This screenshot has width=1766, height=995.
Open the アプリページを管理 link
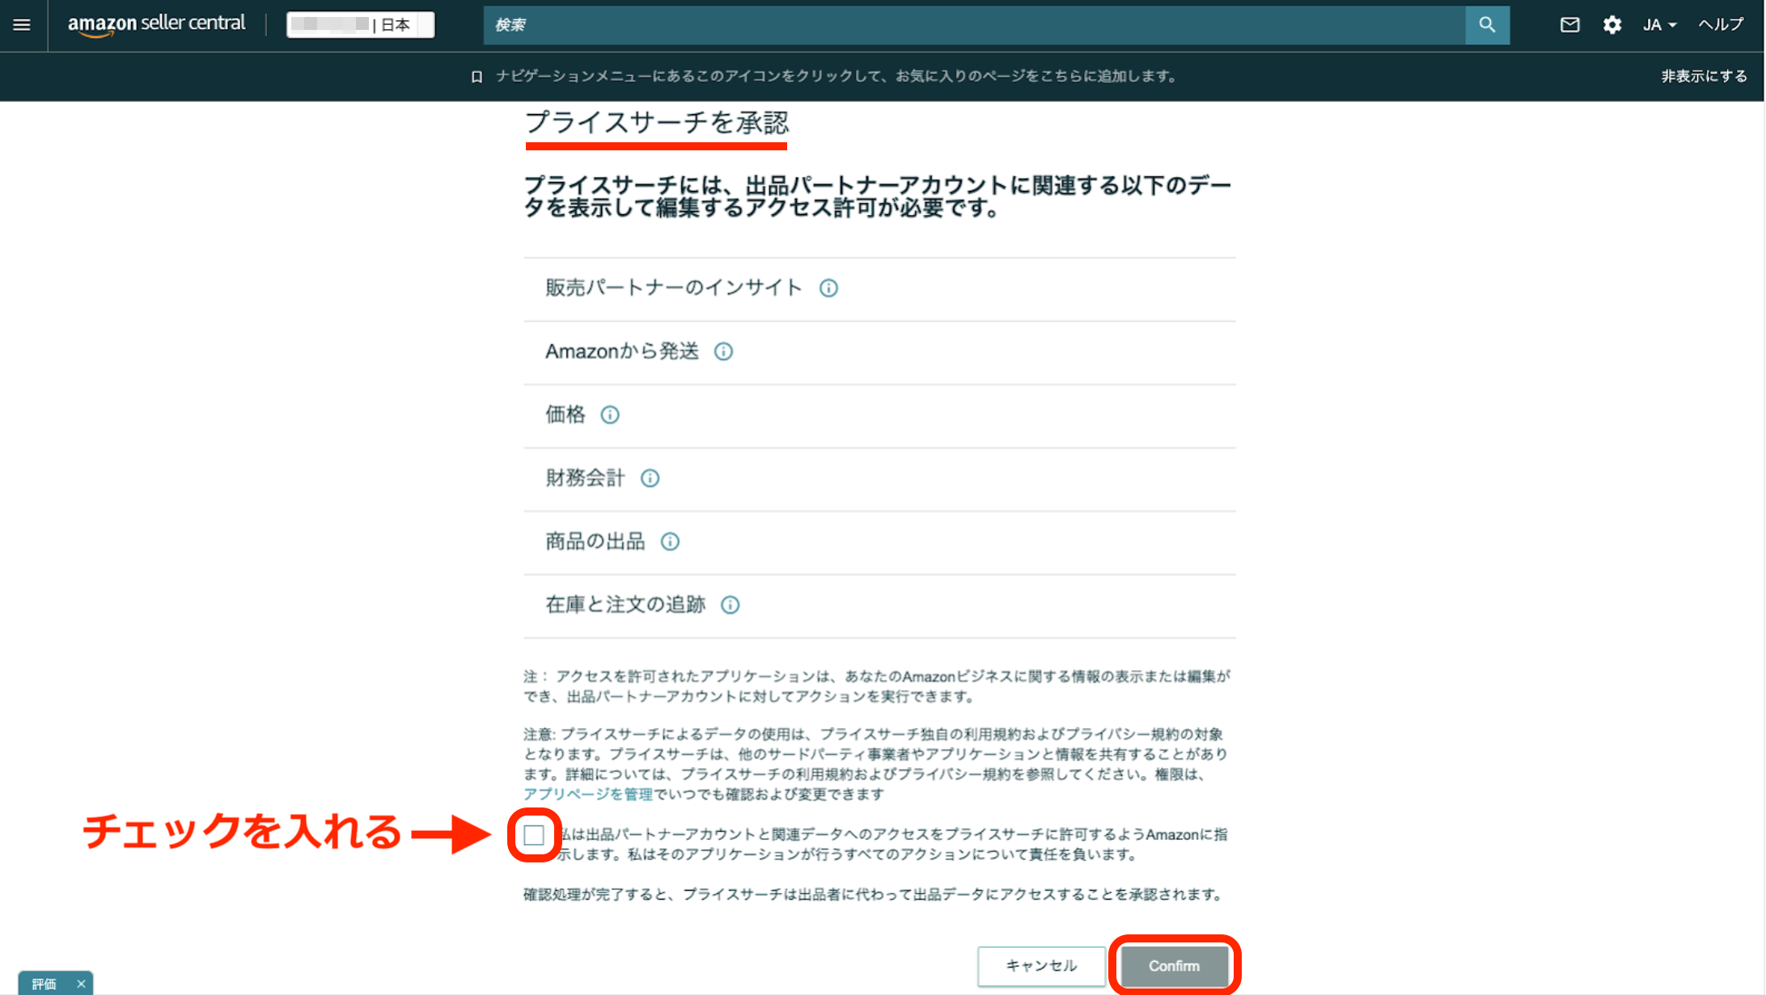[x=587, y=794]
